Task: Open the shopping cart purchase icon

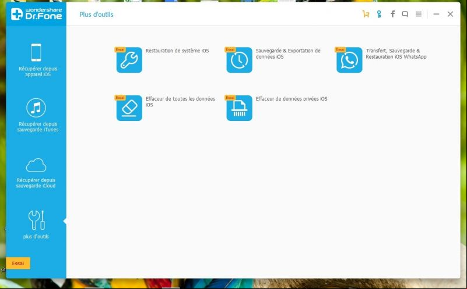Action: [366, 14]
